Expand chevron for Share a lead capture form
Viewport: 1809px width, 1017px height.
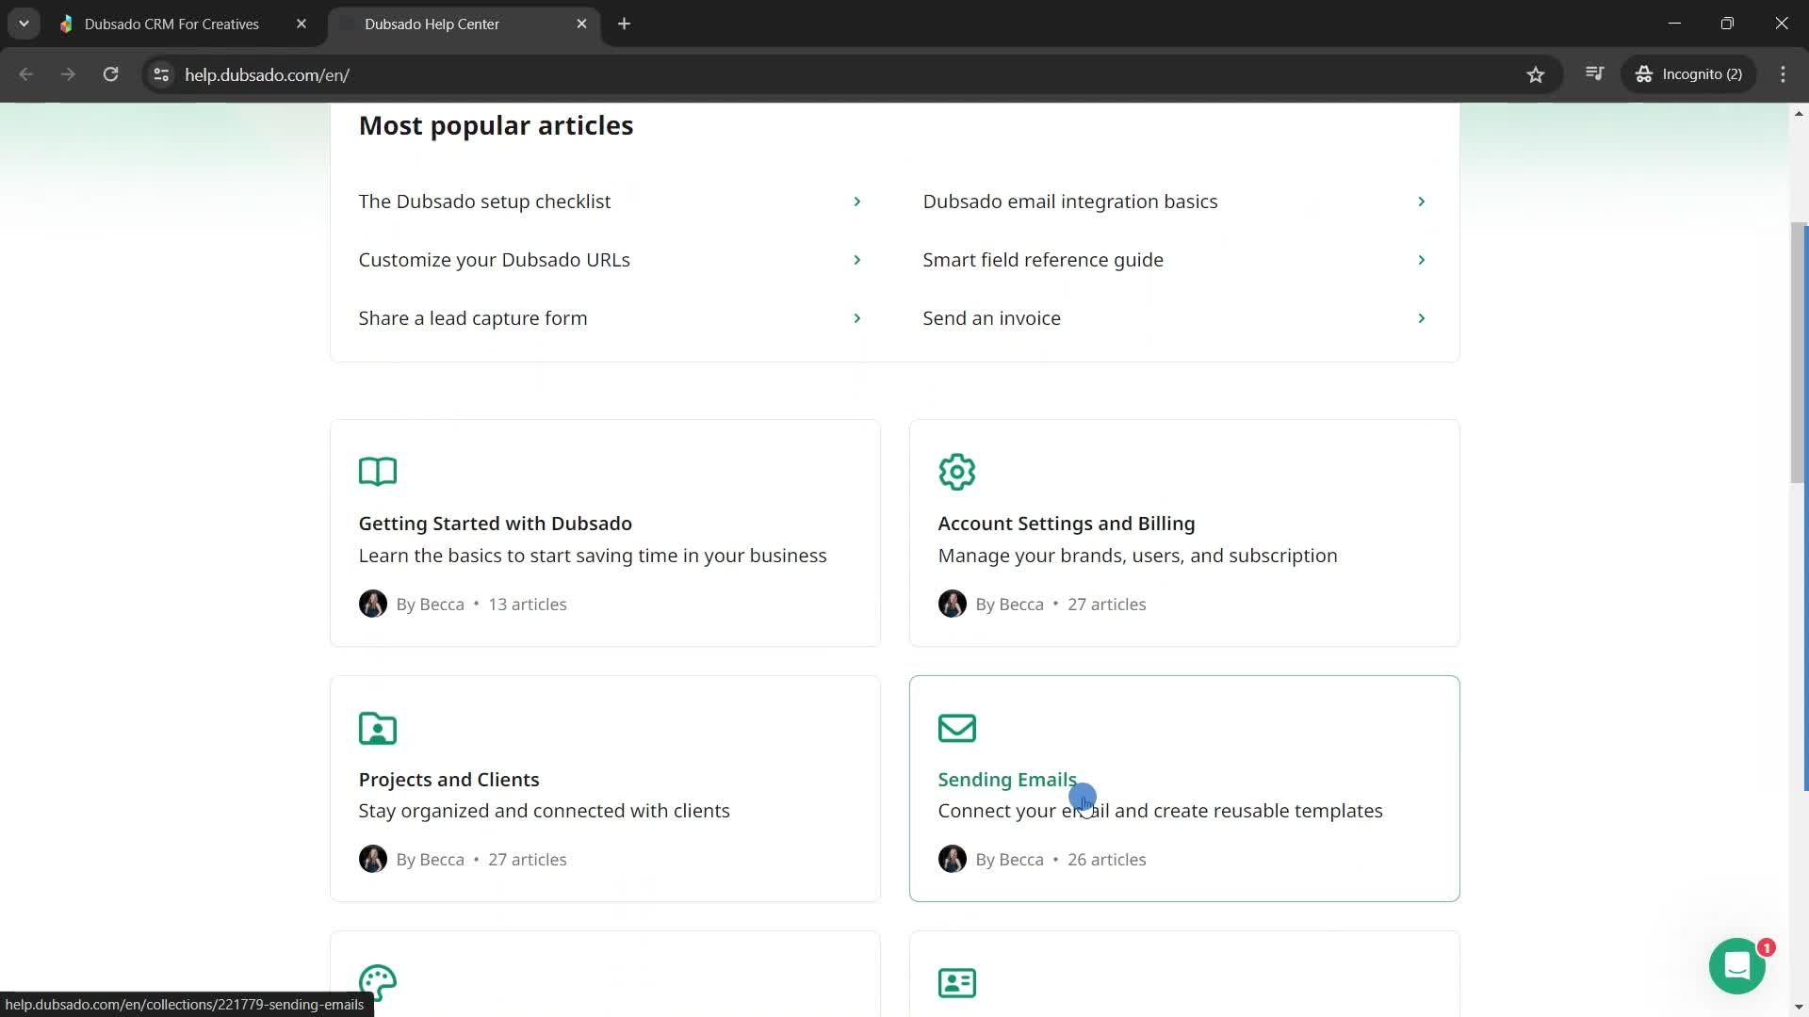click(856, 318)
